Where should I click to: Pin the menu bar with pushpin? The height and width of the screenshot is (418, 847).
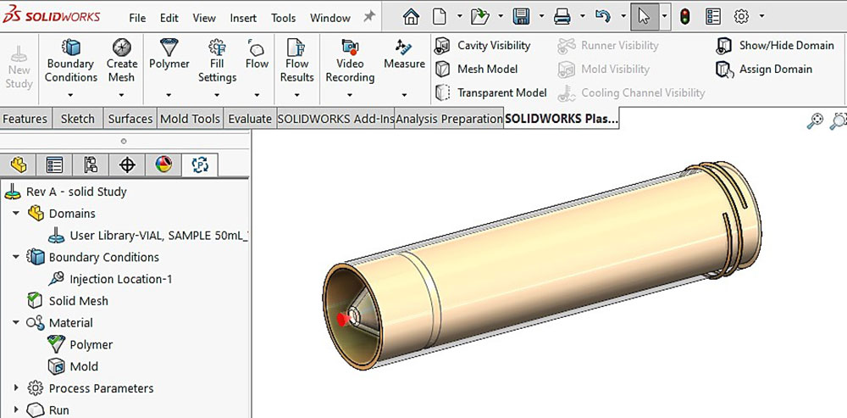pos(369,17)
